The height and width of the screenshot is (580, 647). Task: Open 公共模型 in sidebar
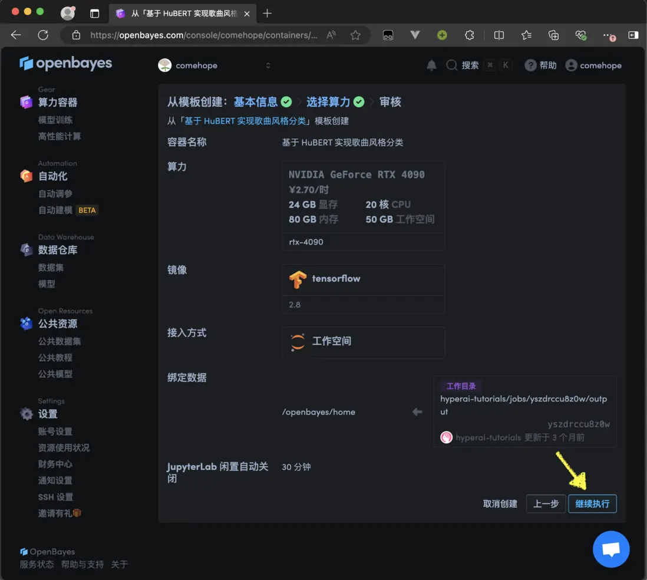pos(55,374)
